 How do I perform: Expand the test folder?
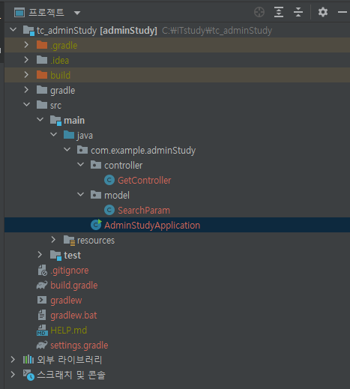point(40,255)
